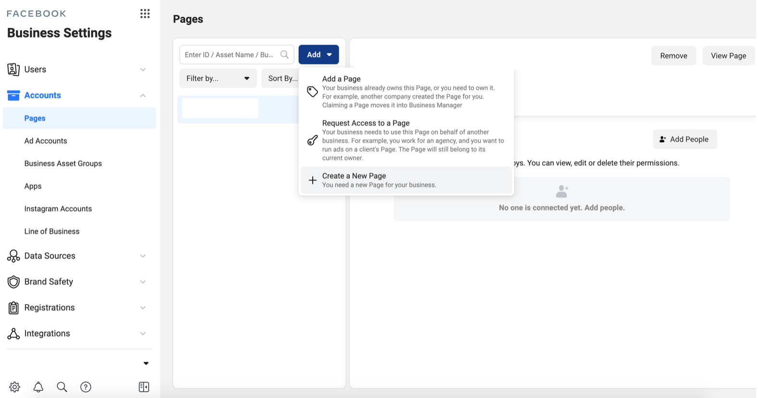Select Create a New Page option
Image resolution: width=758 pixels, height=398 pixels.
coord(406,180)
